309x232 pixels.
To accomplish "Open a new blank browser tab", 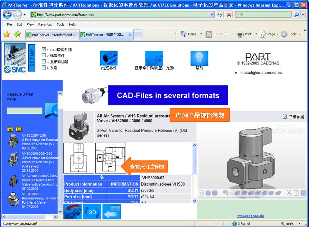I will pyautogui.click(x=138, y=35).
